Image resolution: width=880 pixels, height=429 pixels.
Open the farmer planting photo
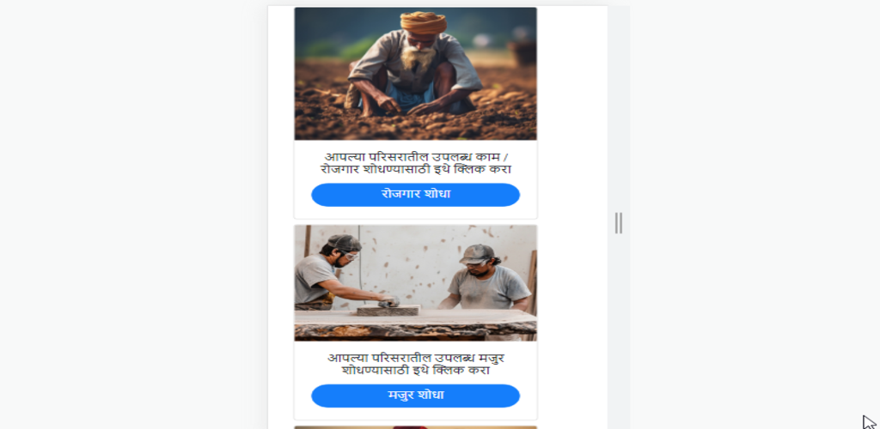click(415, 74)
